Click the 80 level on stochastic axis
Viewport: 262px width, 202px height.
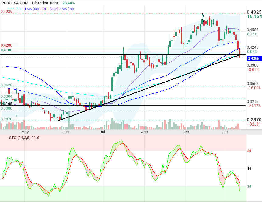coord(249,151)
